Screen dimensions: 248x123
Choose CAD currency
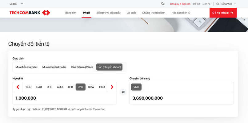[x=39, y=87]
